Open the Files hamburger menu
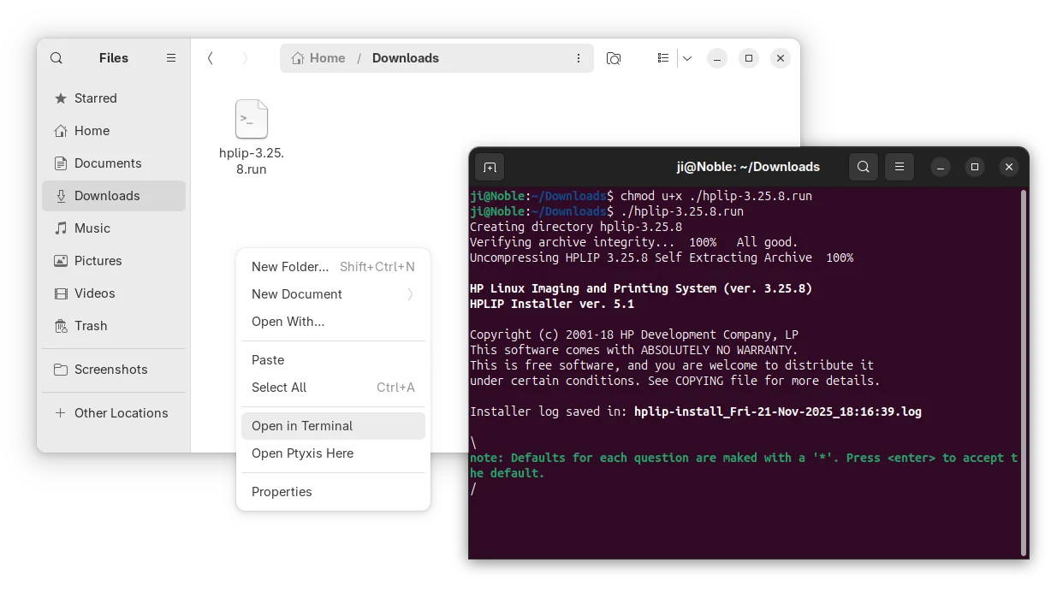This screenshot has height=604, width=1051. tap(171, 58)
